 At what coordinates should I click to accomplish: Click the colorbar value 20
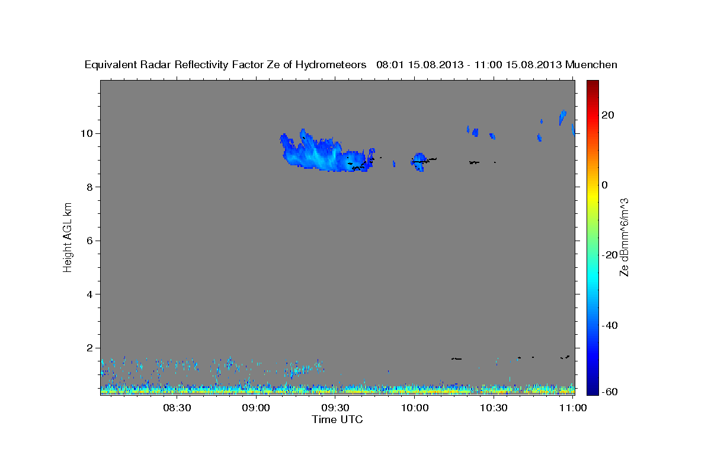[607, 115]
